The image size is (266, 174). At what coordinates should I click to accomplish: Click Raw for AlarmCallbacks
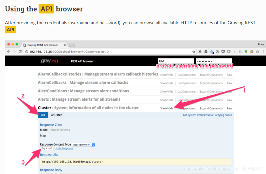point(229,83)
